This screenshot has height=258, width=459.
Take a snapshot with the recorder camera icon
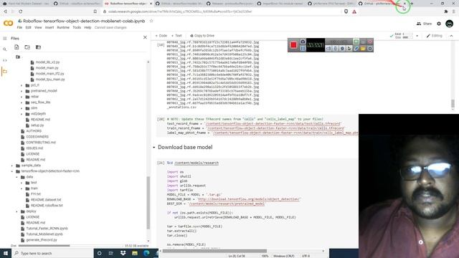point(303,42)
